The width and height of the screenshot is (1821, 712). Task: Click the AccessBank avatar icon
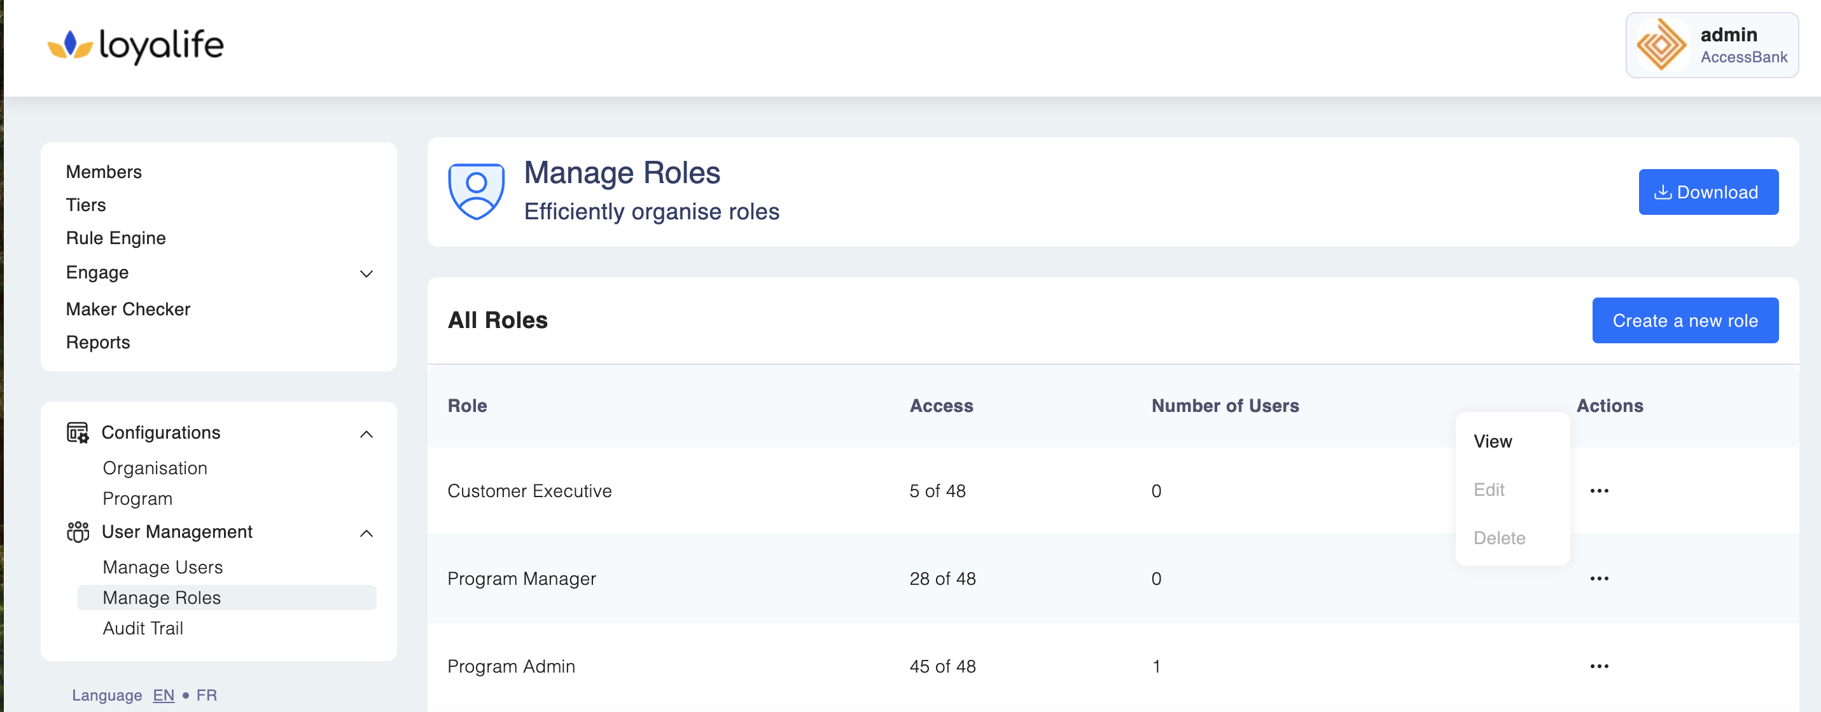coord(1661,46)
